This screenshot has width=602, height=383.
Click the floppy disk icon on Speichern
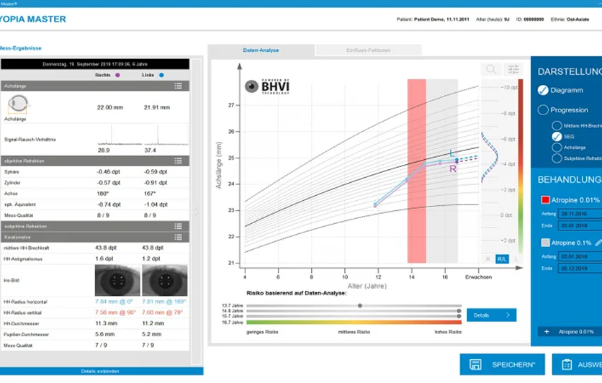tap(475, 364)
